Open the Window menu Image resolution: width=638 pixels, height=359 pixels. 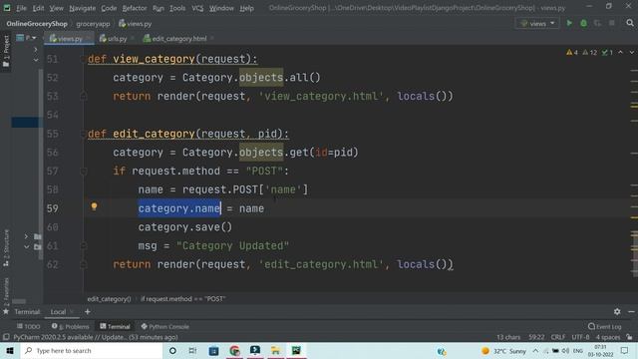click(221, 8)
